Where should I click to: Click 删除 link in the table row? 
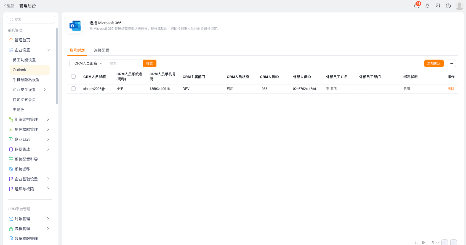[451, 89]
